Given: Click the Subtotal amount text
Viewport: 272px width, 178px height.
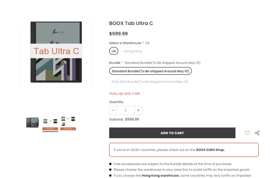Looking at the screenshot, I should click(132, 119).
